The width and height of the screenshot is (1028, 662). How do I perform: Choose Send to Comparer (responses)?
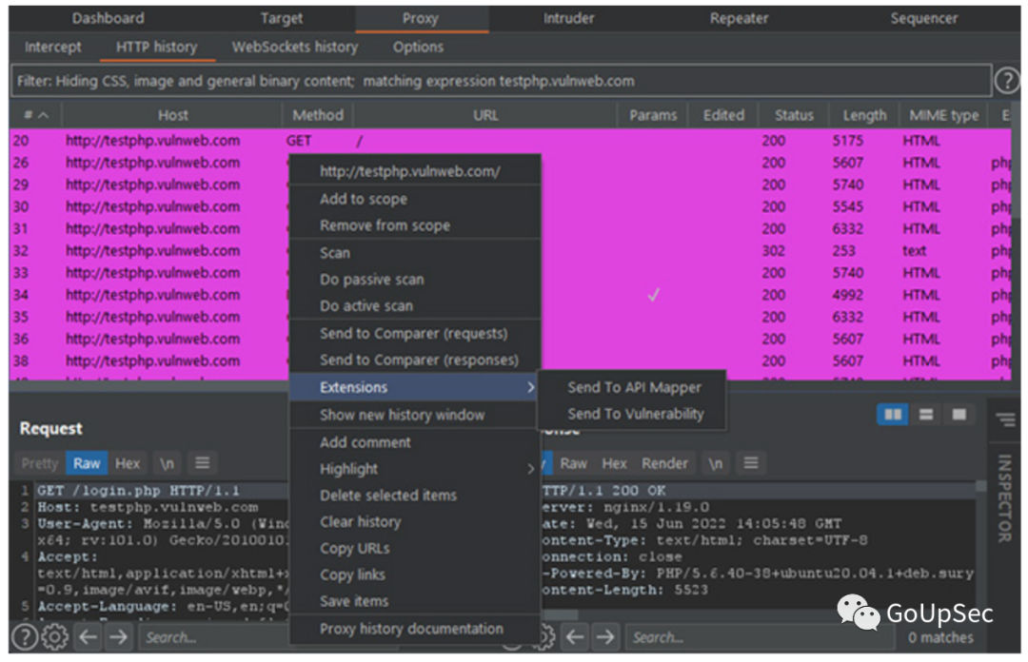[415, 360]
